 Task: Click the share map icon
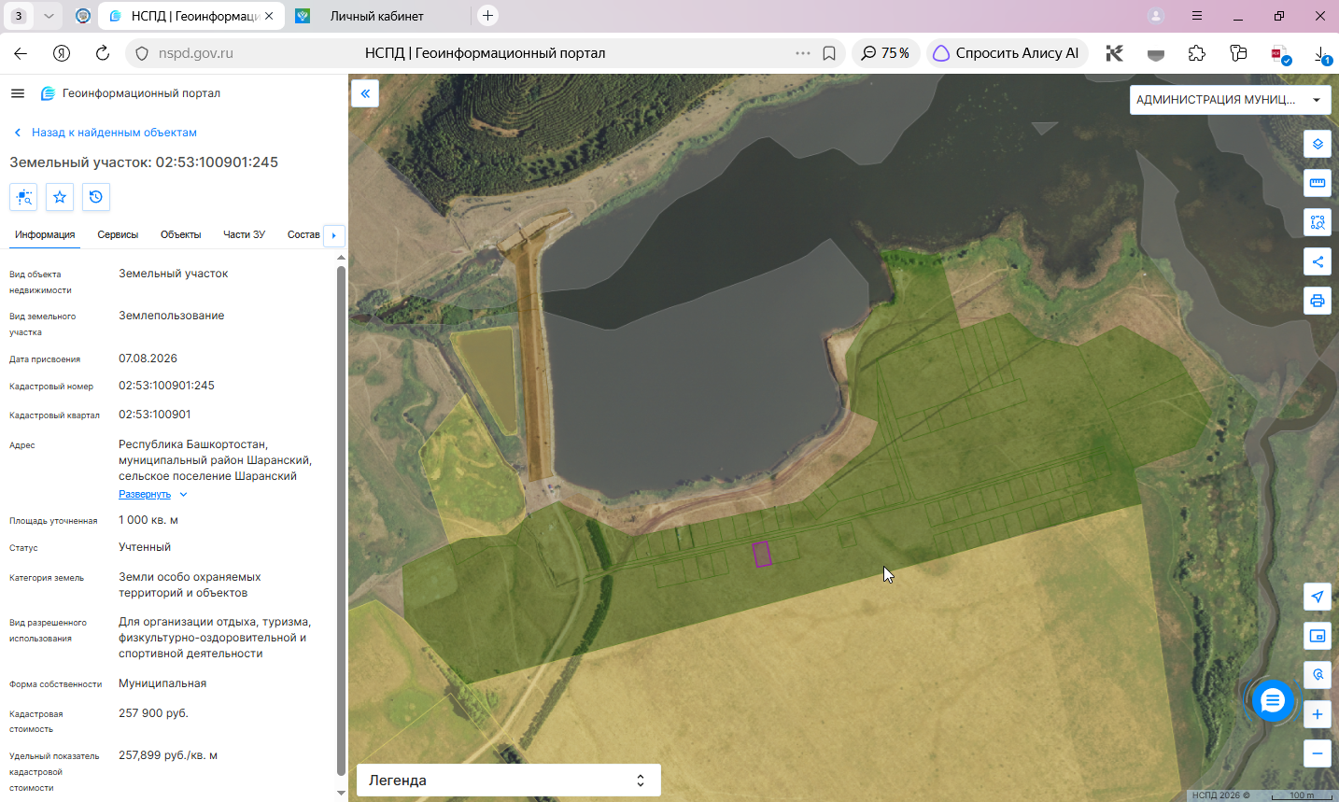click(1317, 261)
